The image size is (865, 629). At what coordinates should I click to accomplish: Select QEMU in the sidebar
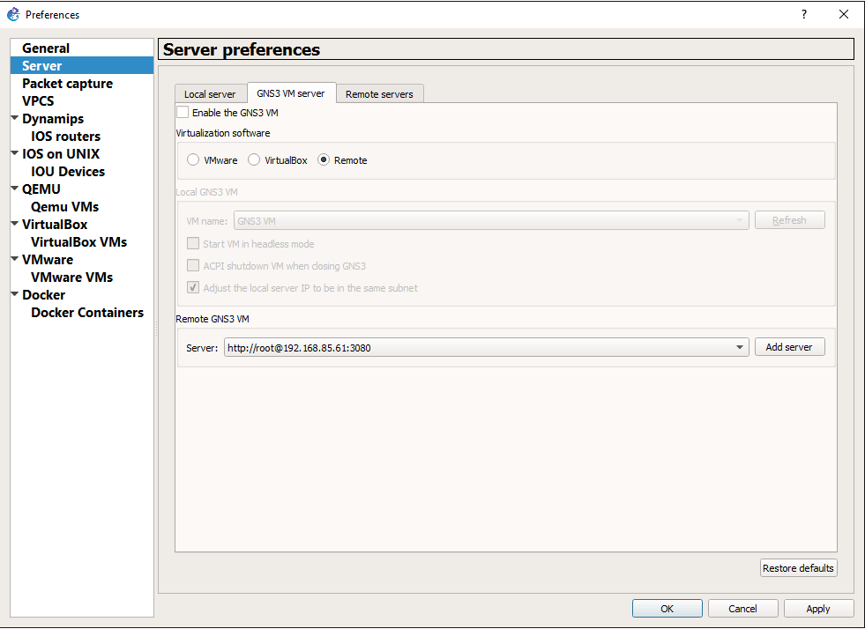(x=41, y=189)
